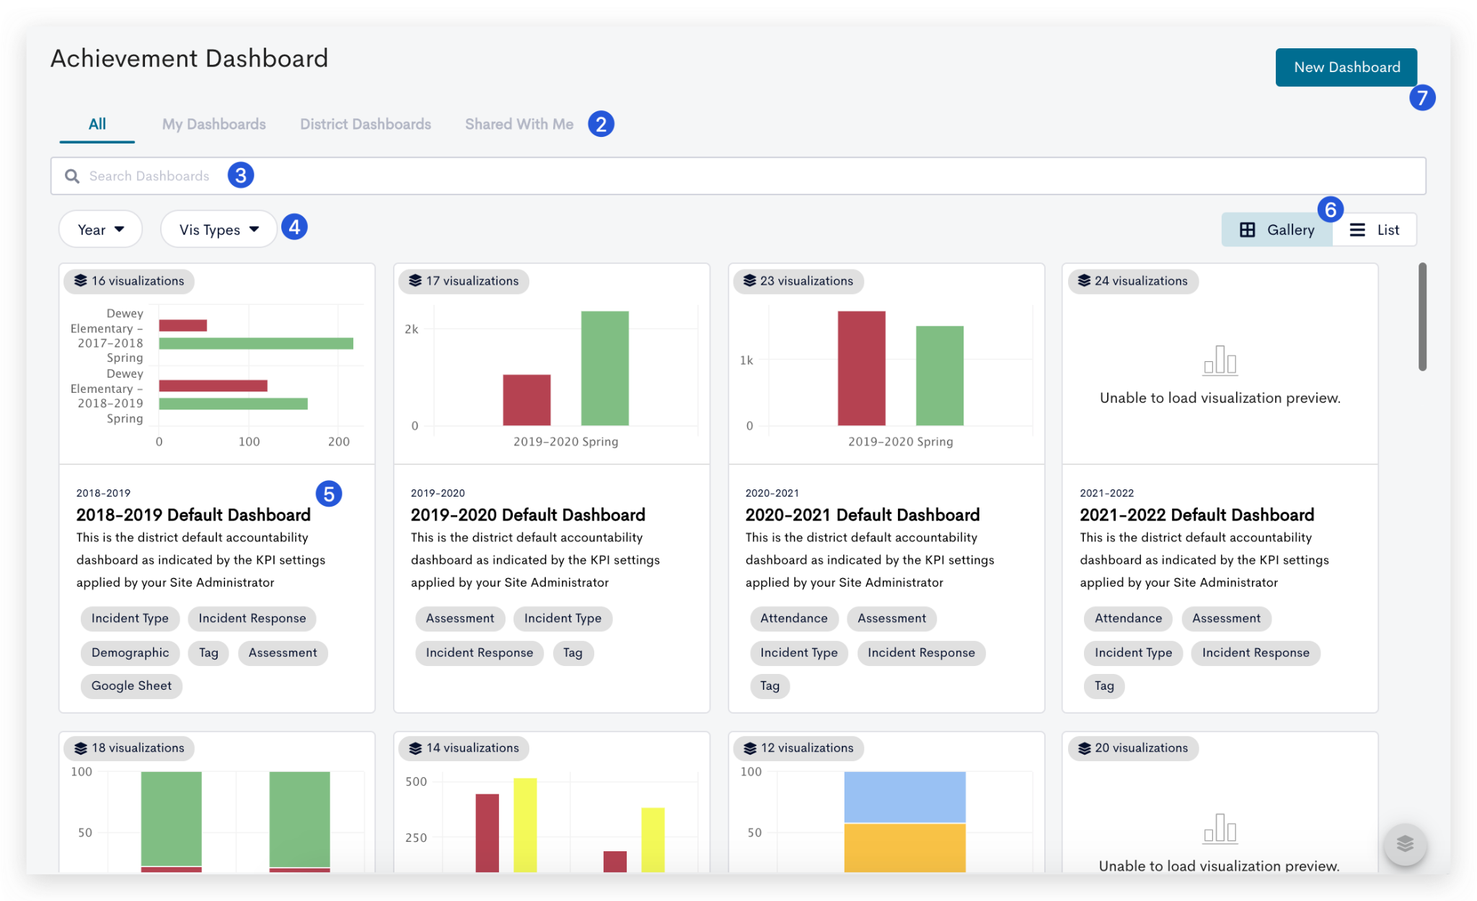Click 'Unable to load visualization preview.' in 2021-2022 card
Image resolution: width=1477 pixels, height=901 pixels.
[x=1220, y=398]
